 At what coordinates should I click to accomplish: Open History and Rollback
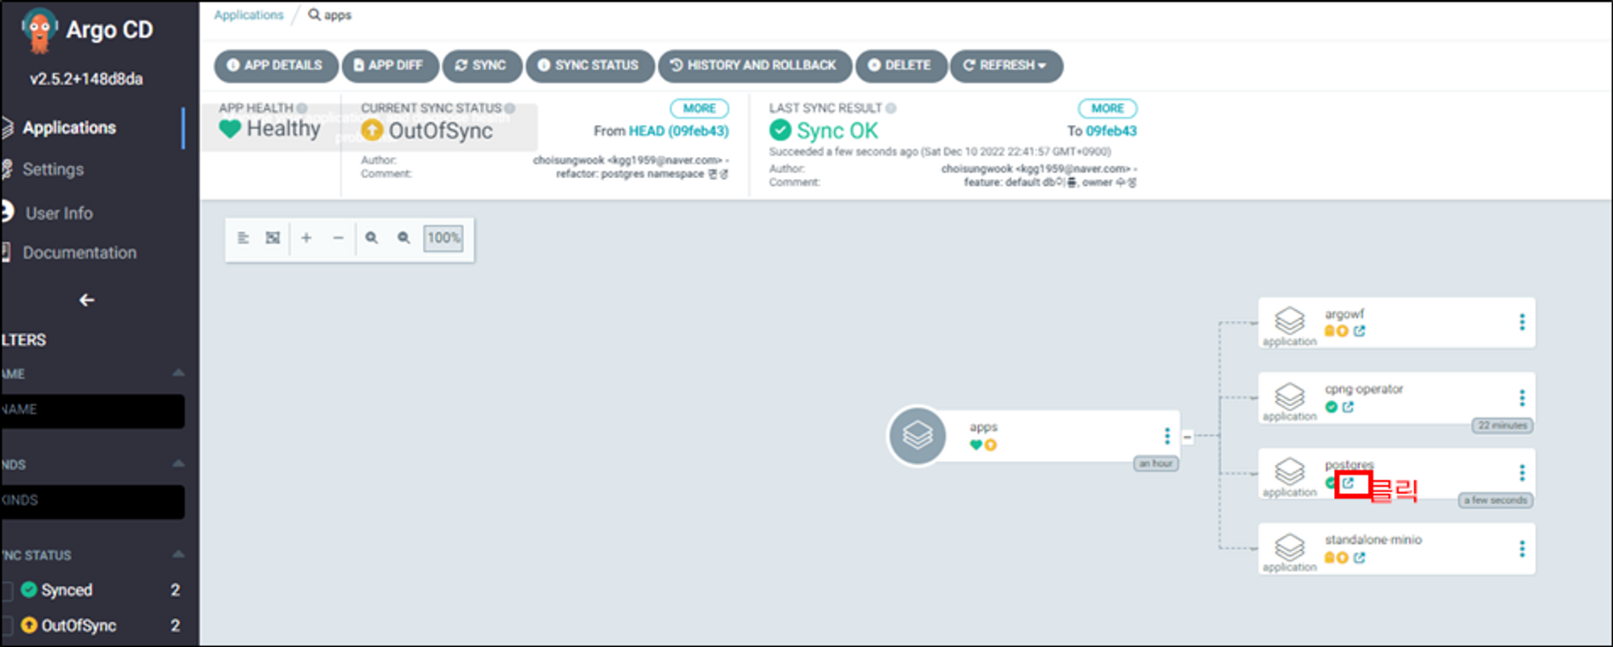pyautogui.click(x=754, y=65)
